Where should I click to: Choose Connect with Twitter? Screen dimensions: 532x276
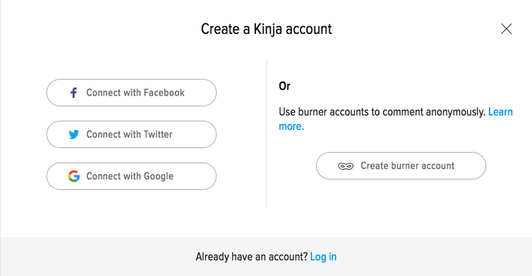(x=131, y=135)
